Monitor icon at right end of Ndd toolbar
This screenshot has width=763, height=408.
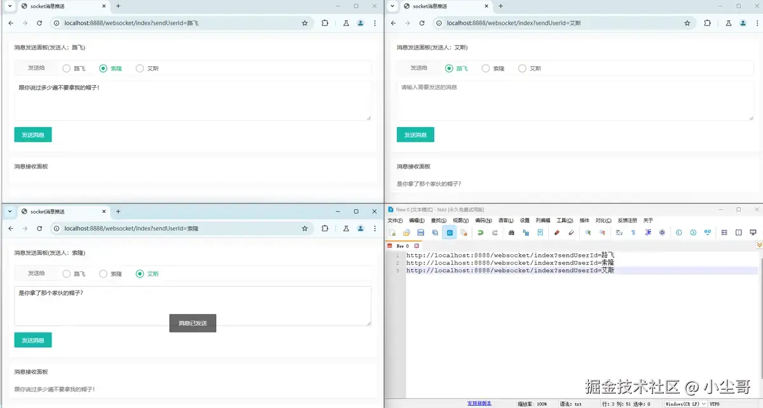753,233
